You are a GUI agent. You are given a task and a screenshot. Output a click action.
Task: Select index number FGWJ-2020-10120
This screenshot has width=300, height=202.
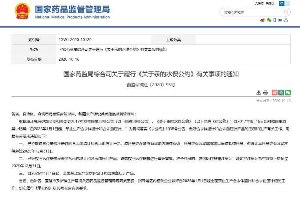coord(75,40)
